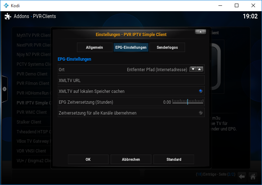Click Entfernter Pfad (Internetadresse) value

(x=157, y=69)
